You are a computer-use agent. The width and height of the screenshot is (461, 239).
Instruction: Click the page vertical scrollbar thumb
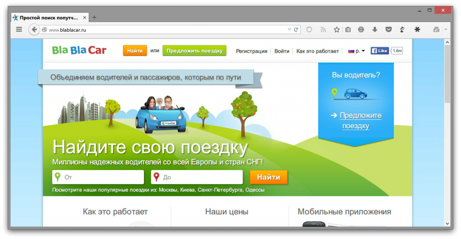pos(447,74)
